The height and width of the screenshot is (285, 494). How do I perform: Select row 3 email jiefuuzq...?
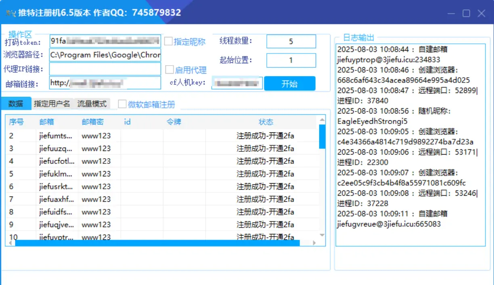tap(56, 149)
